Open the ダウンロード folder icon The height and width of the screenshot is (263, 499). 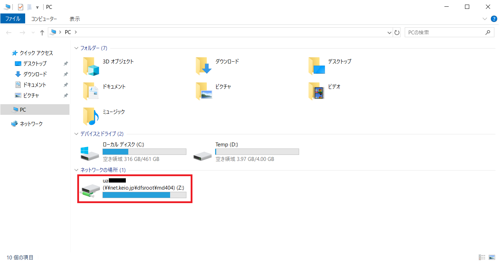click(x=204, y=66)
